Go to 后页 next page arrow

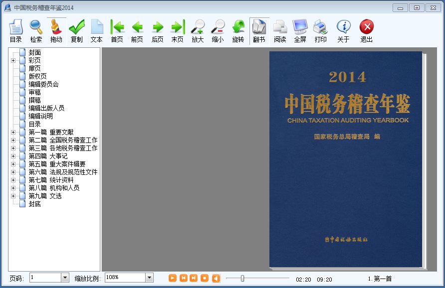[x=158, y=31]
